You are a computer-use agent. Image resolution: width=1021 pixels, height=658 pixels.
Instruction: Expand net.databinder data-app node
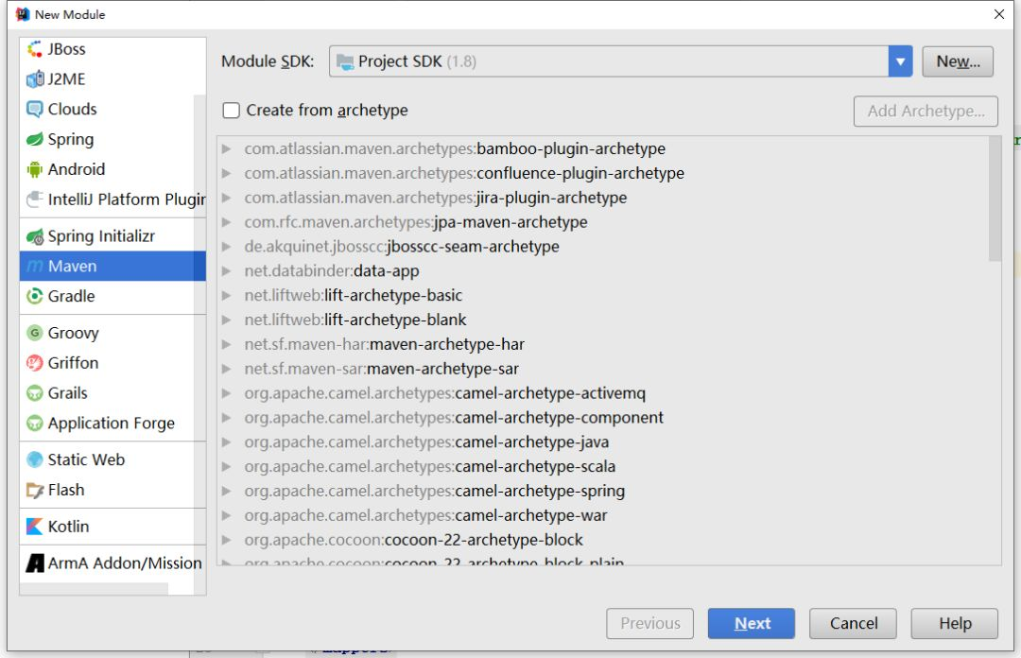click(x=227, y=271)
